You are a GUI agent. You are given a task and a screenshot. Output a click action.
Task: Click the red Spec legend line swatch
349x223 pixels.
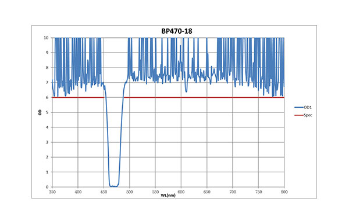click(x=299, y=115)
